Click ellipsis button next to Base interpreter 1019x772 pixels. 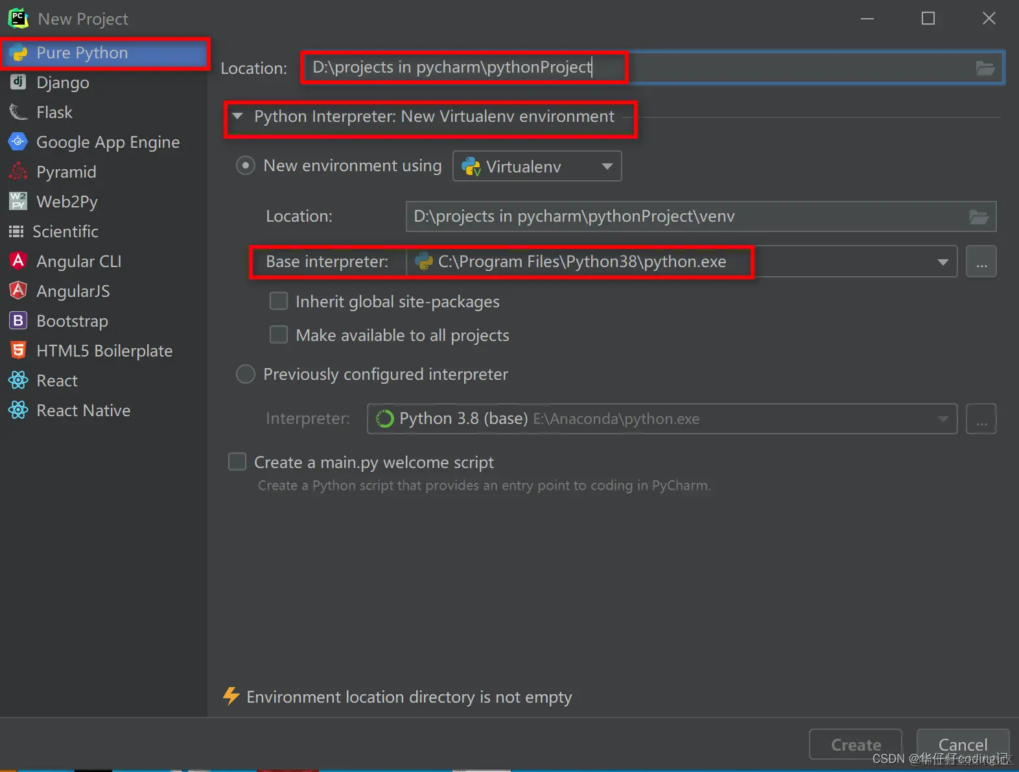[981, 262]
